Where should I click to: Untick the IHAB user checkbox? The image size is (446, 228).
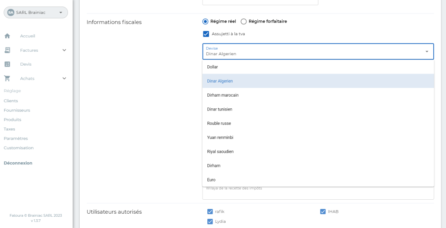point(323,212)
